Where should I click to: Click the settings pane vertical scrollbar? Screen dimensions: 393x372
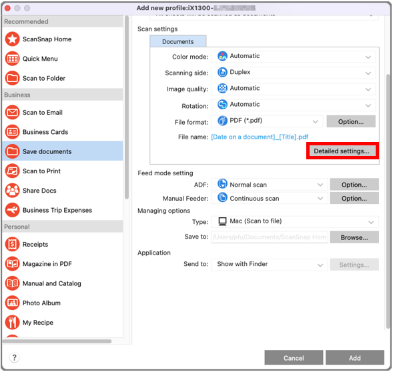pyautogui.click(x=388, y=201)
